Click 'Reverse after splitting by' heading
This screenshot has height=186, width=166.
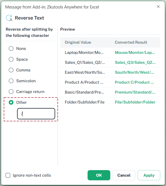click(29, 32)
